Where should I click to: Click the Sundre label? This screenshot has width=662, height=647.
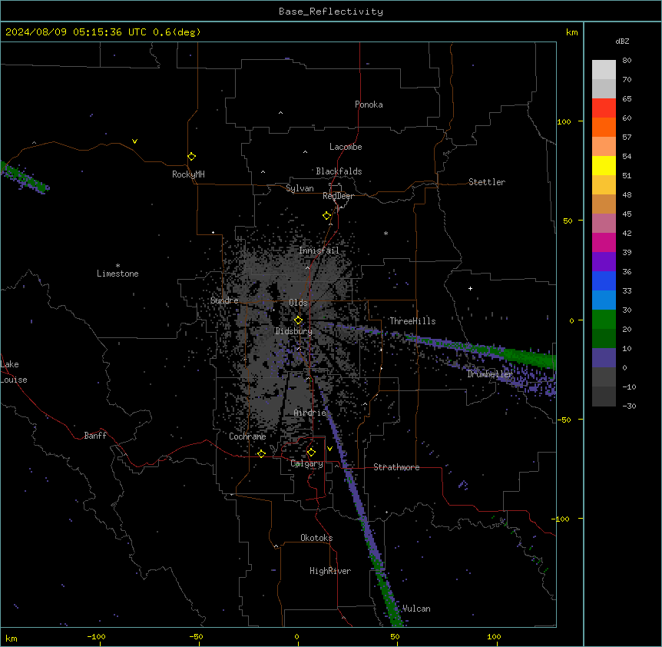pos(224,300)
